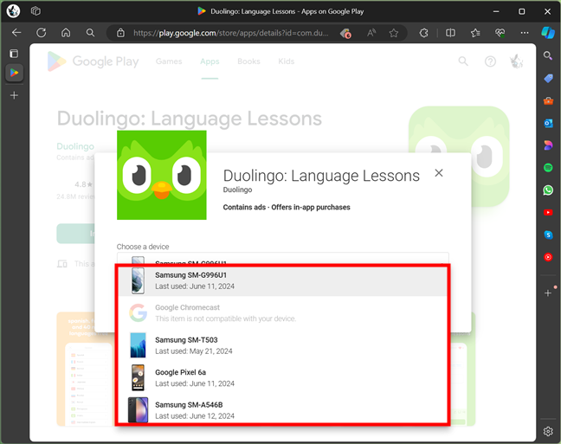This screenshot has width=561, height=444.
Task: Open the tab actions menu icon
Action: (14, 54)
